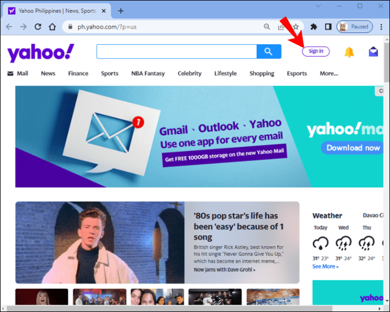The height and width of the screenshot is (312, 390).
Task: Click the Yahoo Mail envelope banner ad
Action: tap(199, 136)
